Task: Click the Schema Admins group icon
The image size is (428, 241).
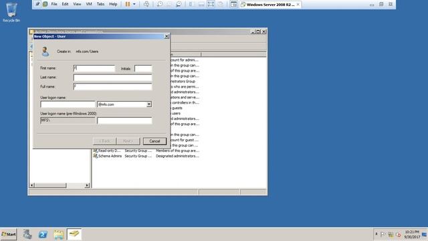Action: tap(95, 156)
